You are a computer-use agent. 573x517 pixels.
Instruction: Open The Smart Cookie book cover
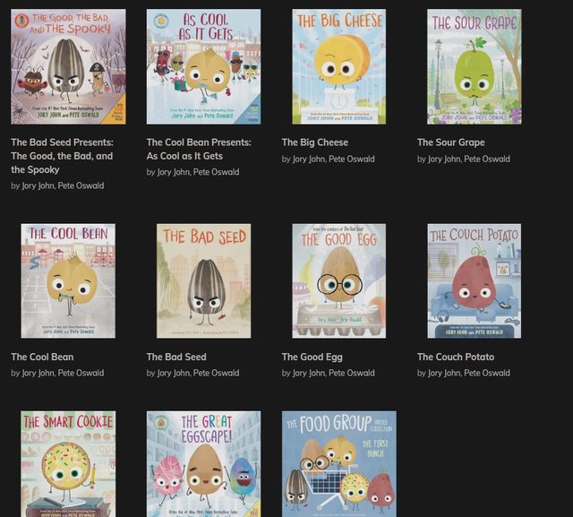[x=68, y=463]
